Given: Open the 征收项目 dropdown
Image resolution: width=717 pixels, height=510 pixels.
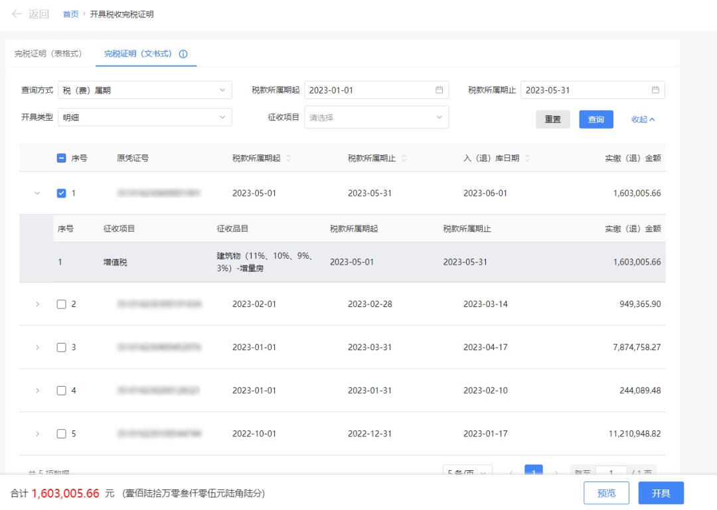Looking at the screenshot, I should click(x=376, y=117).
